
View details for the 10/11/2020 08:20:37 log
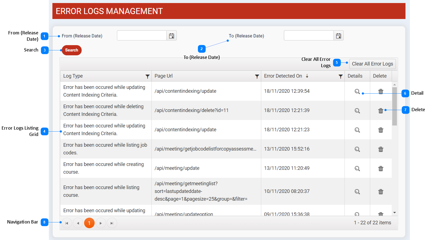[357, 192]
